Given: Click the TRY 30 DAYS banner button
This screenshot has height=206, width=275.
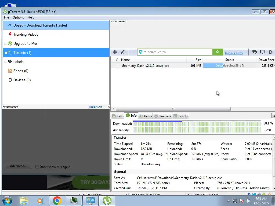Looking at the screenshot, I should 91,182.
